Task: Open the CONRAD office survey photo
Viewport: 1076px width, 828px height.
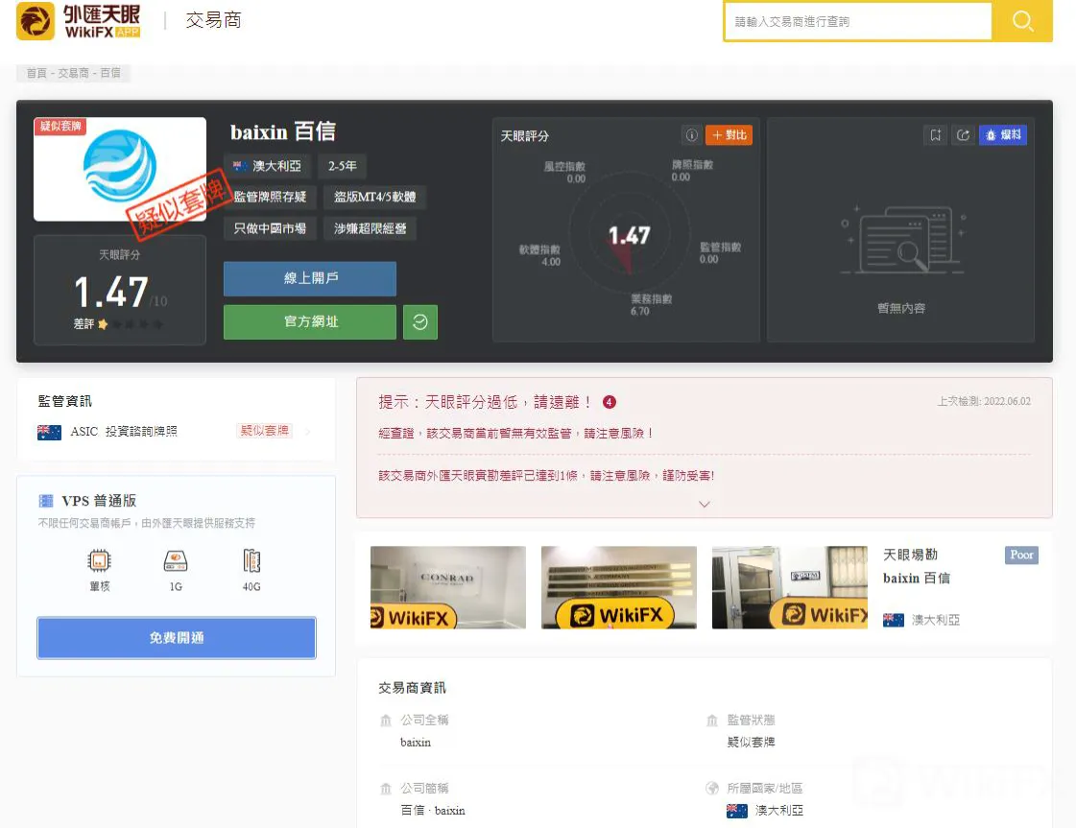Action: (448, 587)
